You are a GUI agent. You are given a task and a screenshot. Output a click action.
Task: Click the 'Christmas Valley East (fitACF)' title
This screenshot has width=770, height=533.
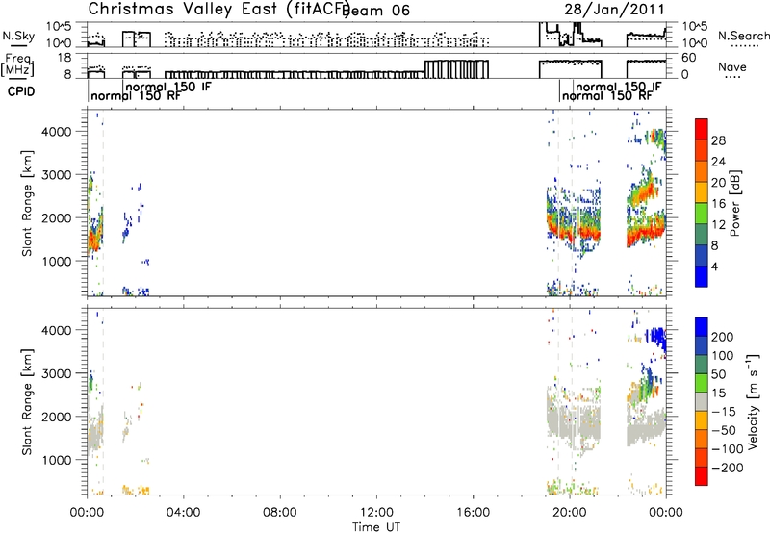tap(219, 10)
